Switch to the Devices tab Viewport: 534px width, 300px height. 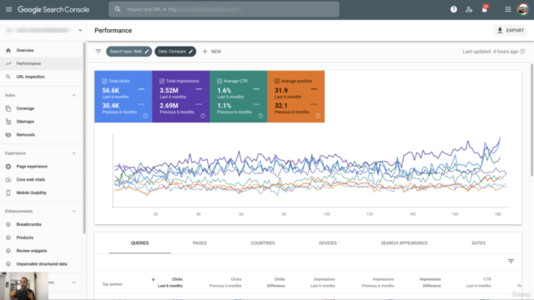pos(328,242)
